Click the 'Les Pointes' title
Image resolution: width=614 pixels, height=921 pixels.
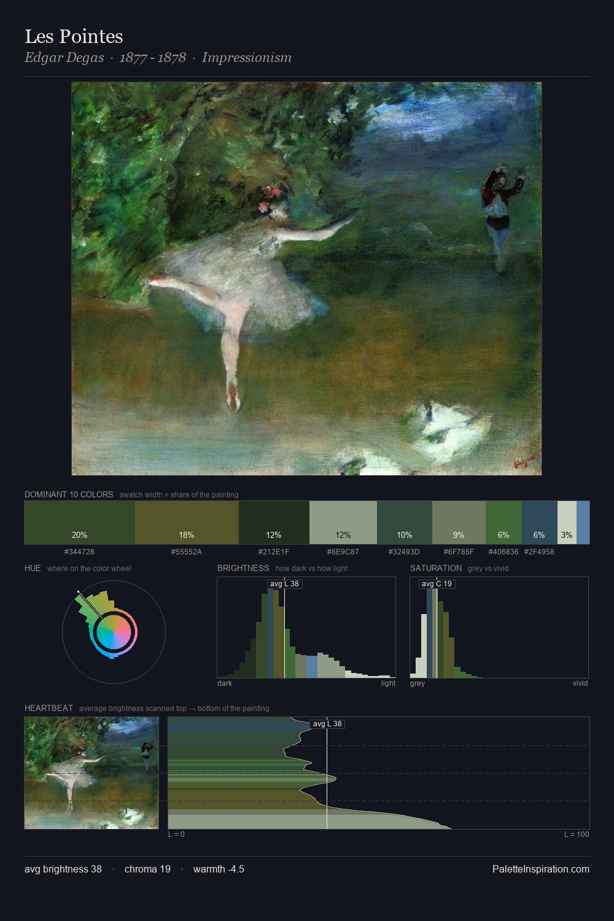tap(74, 36)
